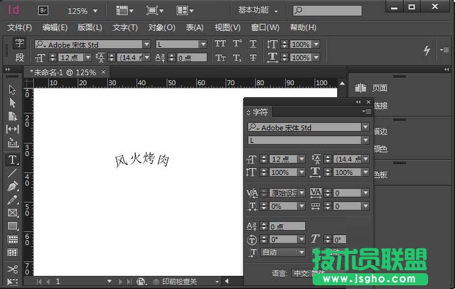
Task: Open the 版面(L) menu
Action: click(x=90, y=28)
